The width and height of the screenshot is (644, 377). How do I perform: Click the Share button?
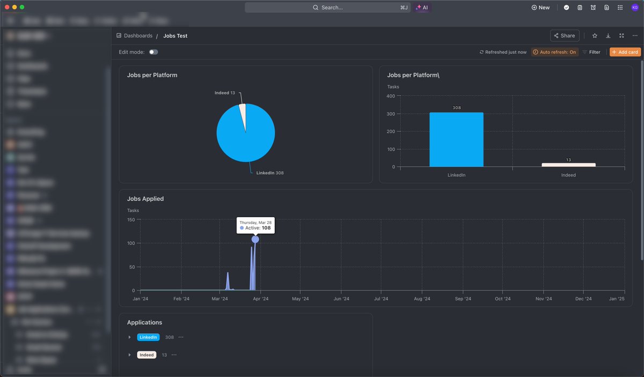click(x=565, y=36)
